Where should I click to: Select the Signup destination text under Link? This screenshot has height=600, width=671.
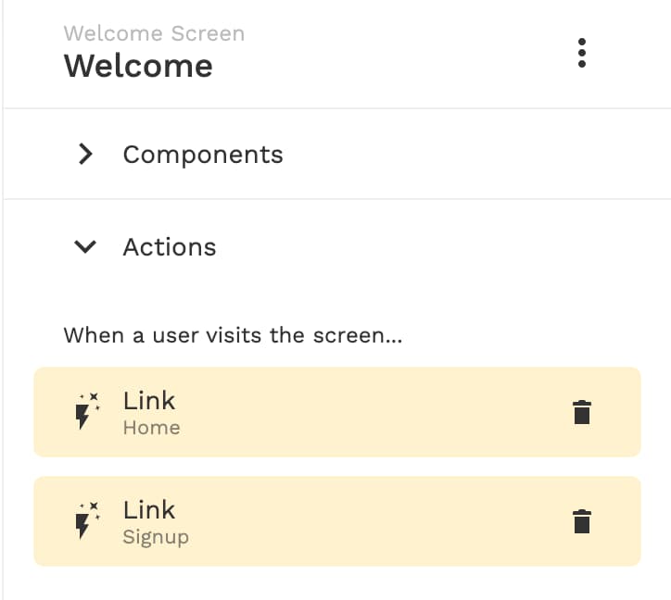coord(156,538)
